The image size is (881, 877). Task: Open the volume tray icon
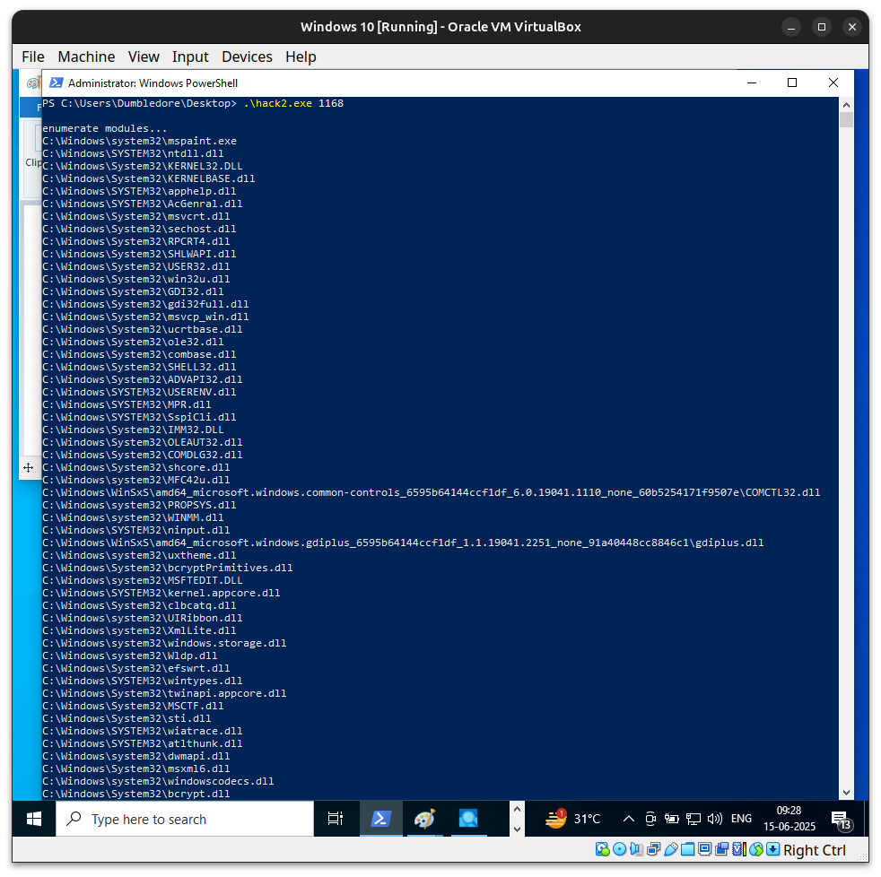[715, 820]
